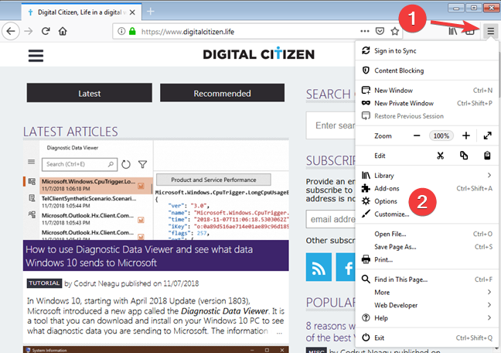Click the site search input field
This screenshot has height=353, width=501.
point(330,125)
